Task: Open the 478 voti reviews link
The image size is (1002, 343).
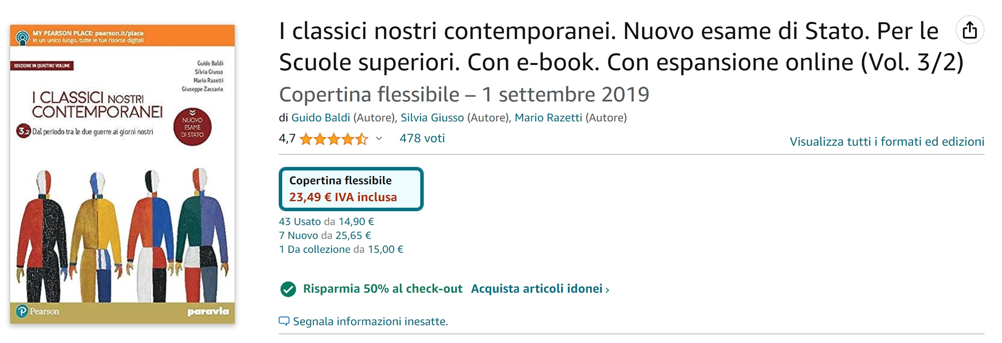Action: click(422, 138)
